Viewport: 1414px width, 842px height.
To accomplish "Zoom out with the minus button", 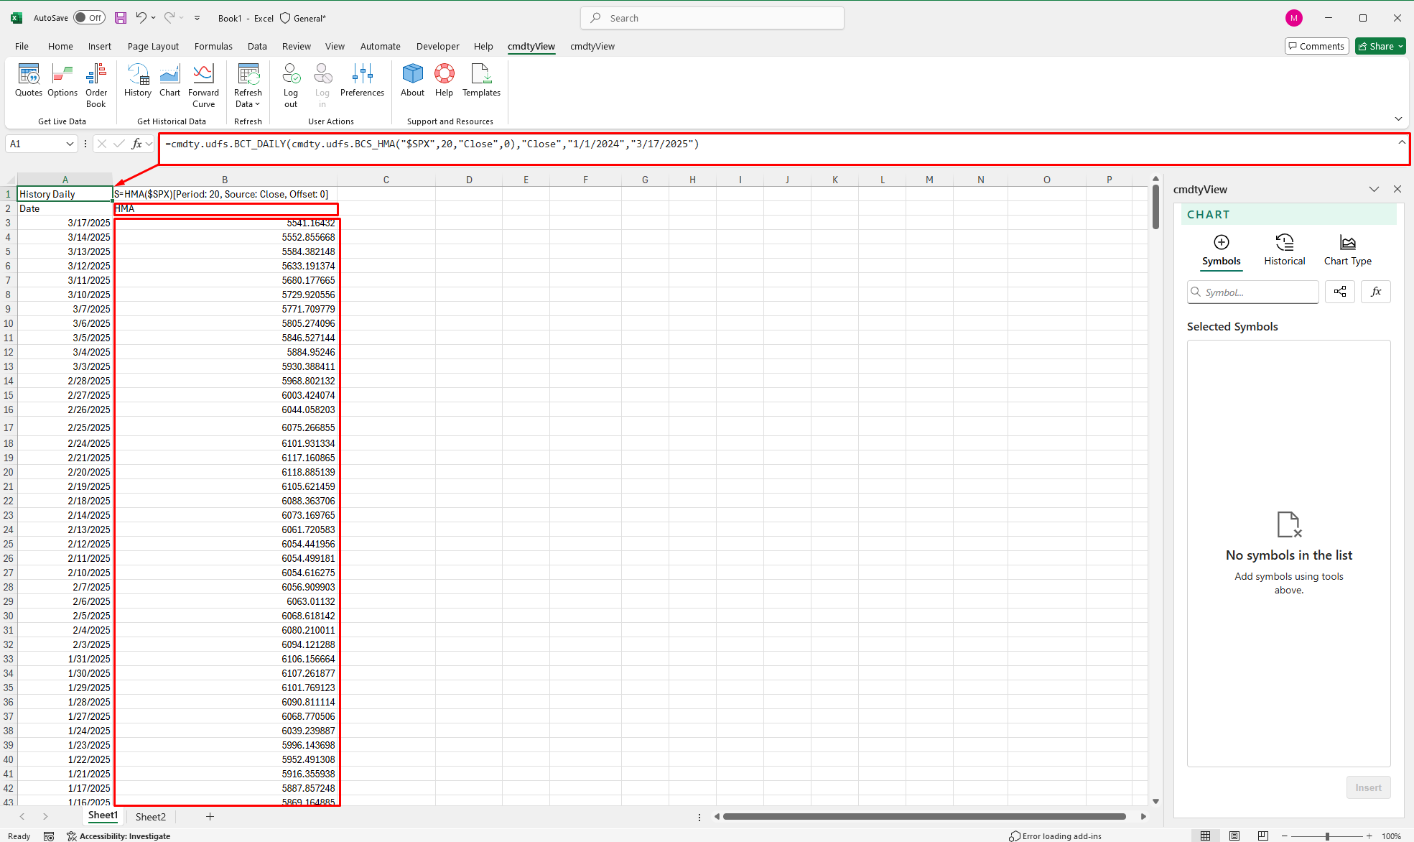I will [x=1285, y=836].
